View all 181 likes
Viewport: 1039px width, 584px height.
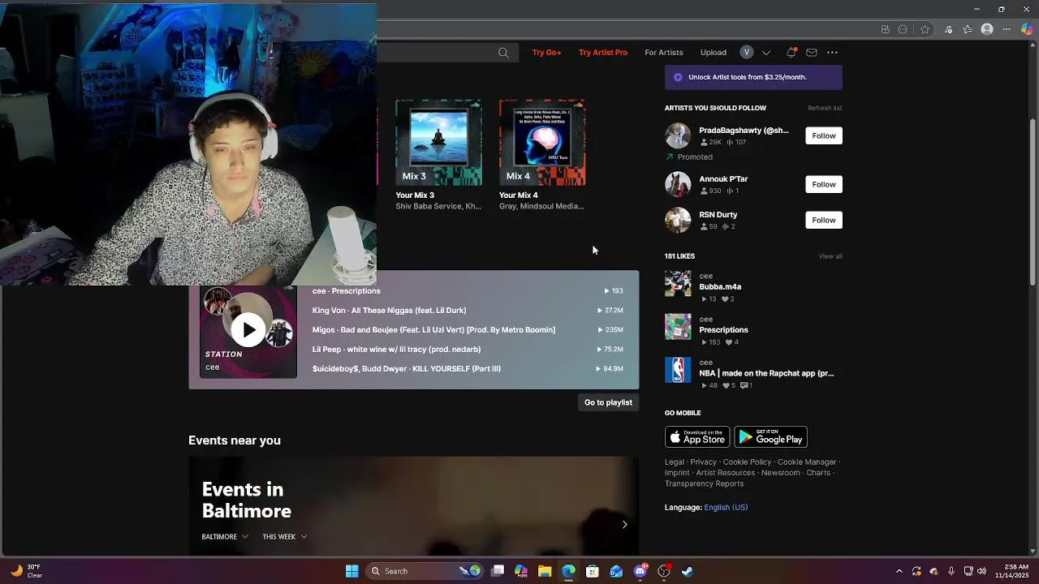tap(830, 256)
